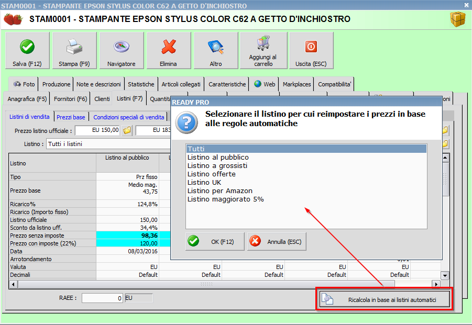
Task: Click the Ricarico (Importo fisso) row label
Action: (x=39, y=212)
